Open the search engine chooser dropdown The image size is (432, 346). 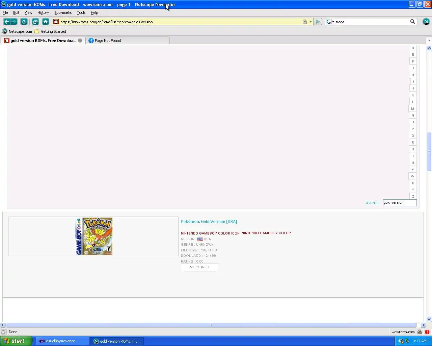pos(330,22)
